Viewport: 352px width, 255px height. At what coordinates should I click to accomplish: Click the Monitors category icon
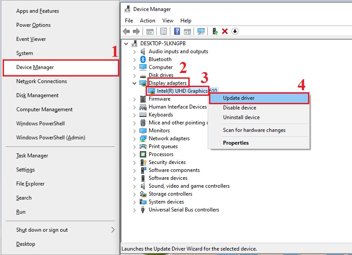coord(143,131)
